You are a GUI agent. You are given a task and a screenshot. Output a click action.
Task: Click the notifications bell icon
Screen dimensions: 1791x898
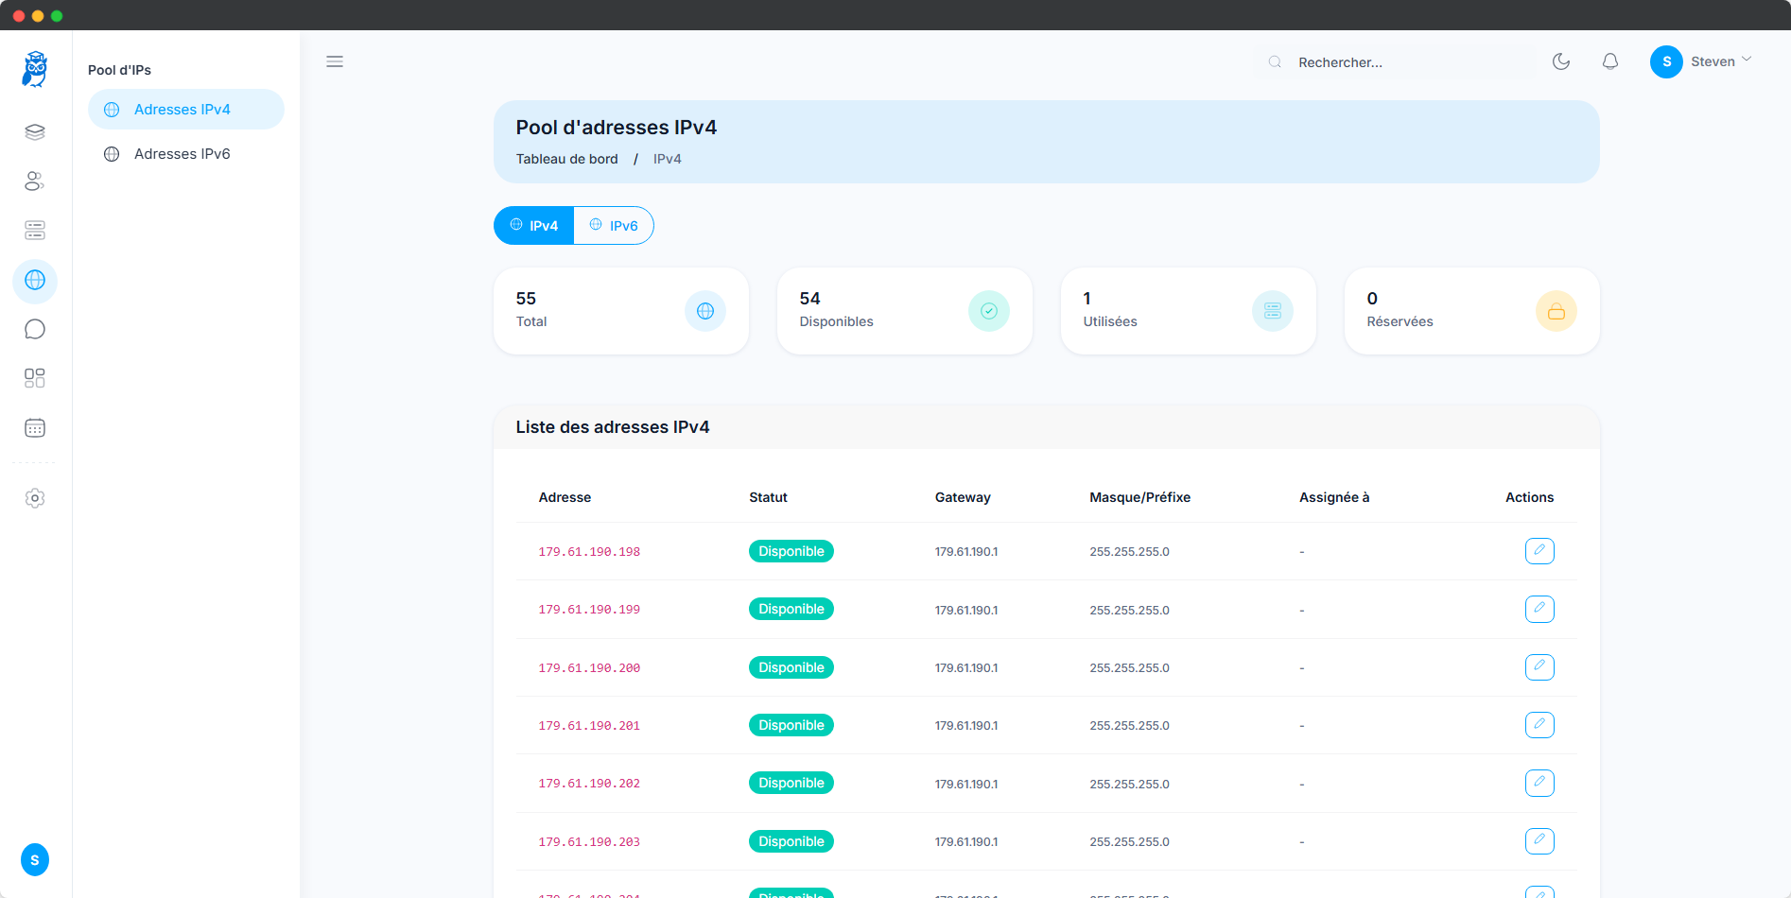pyautogui.click(x=1610, y=60)
